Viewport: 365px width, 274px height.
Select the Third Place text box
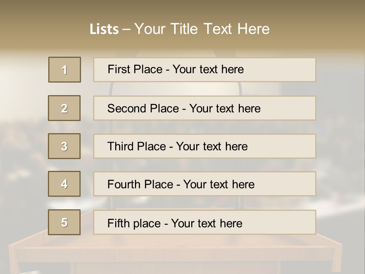pos(205,146)
